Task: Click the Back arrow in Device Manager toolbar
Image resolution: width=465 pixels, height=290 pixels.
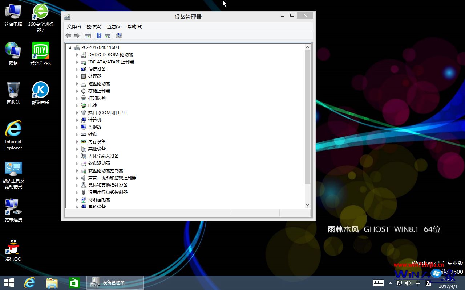Action: 68,36
